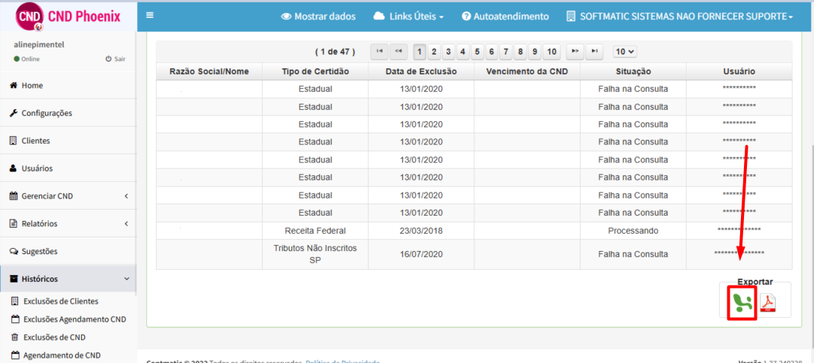Click the Vencimento da CND column header
Screen dimensions: 814x363
527,71
